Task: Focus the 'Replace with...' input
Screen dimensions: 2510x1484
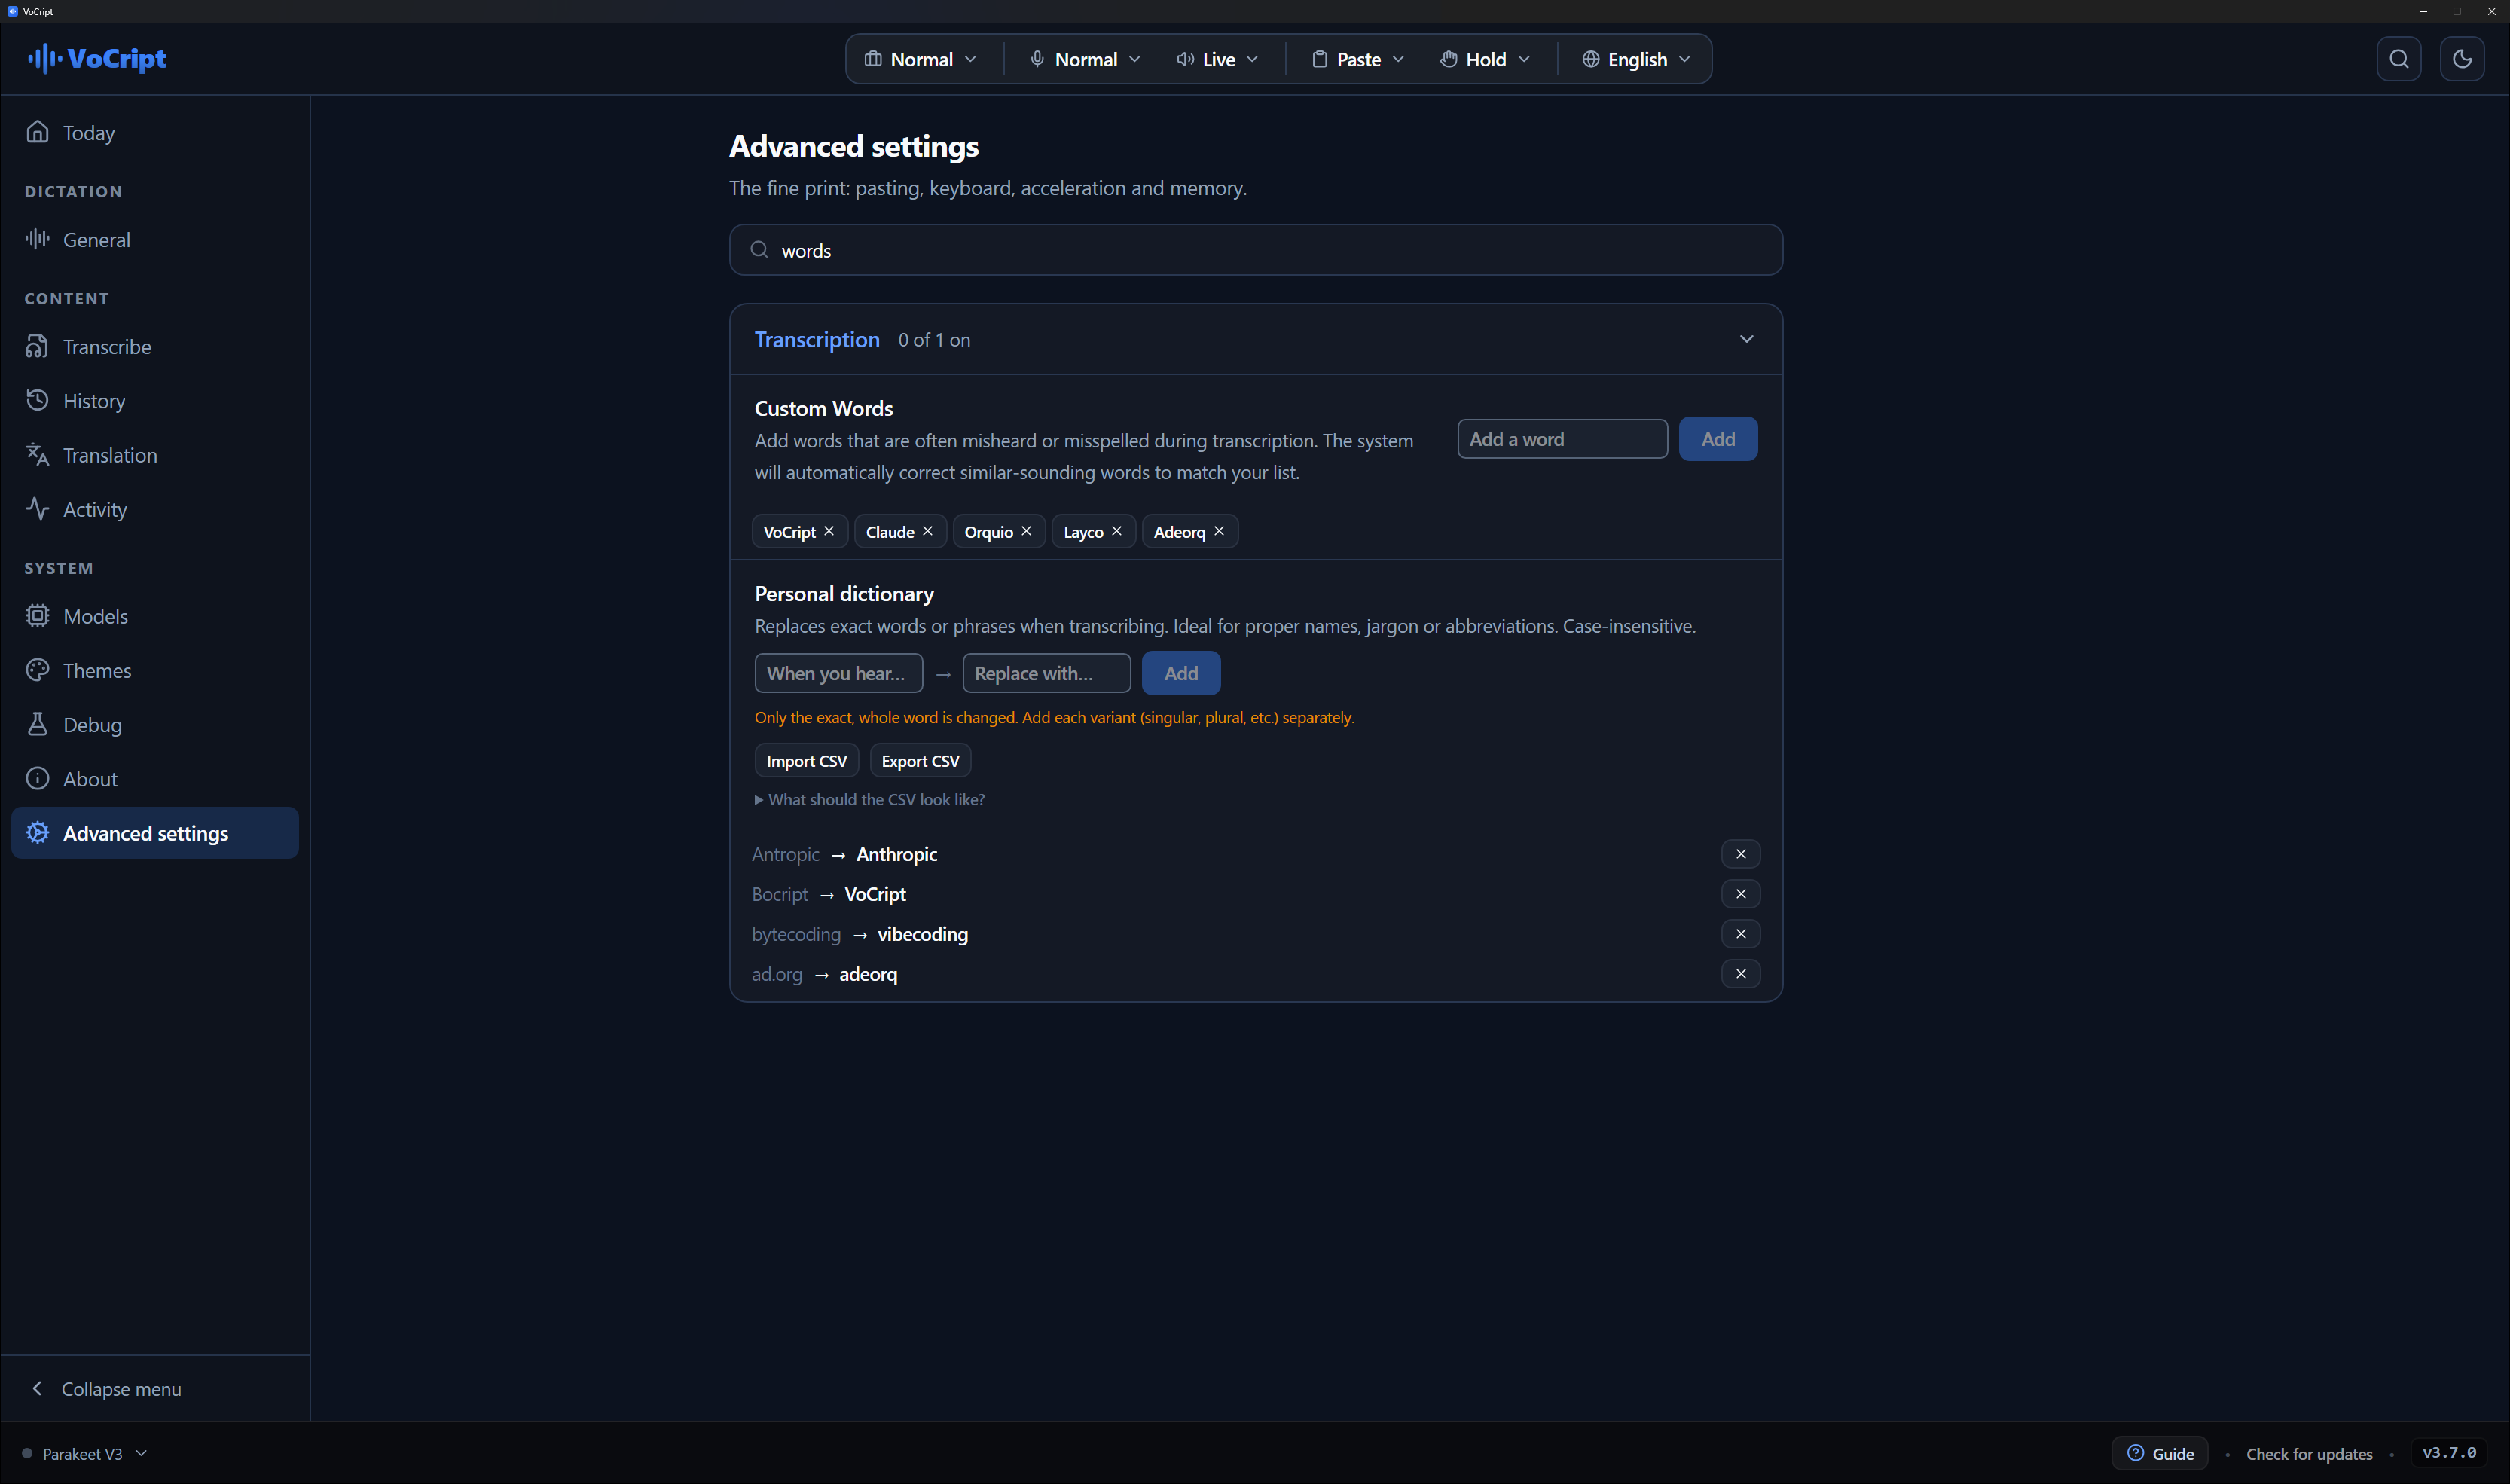Action: tap(1046, 673)
